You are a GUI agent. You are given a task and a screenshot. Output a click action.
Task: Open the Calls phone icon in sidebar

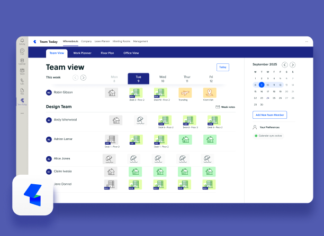tap(22, 81)
